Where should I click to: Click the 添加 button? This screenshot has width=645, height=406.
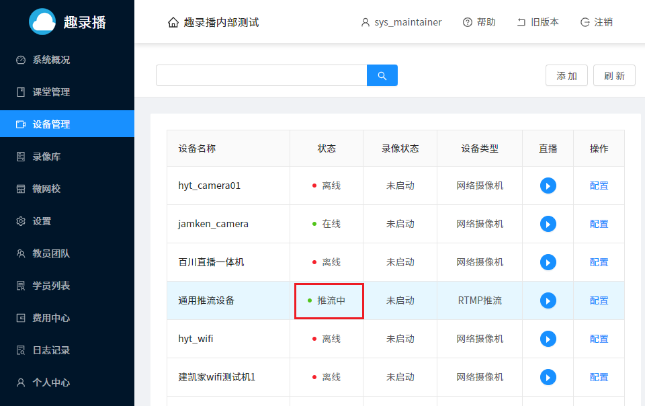pyautogui.click(x=566, y=75)
